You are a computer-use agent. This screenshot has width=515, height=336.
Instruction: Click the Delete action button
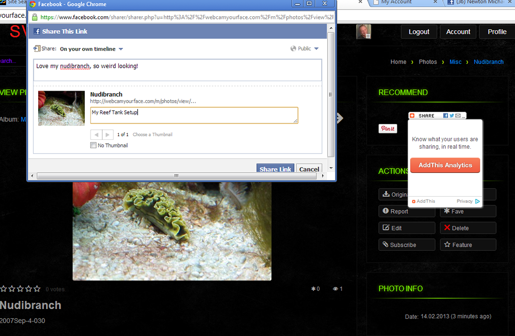(x=468, y=228)
